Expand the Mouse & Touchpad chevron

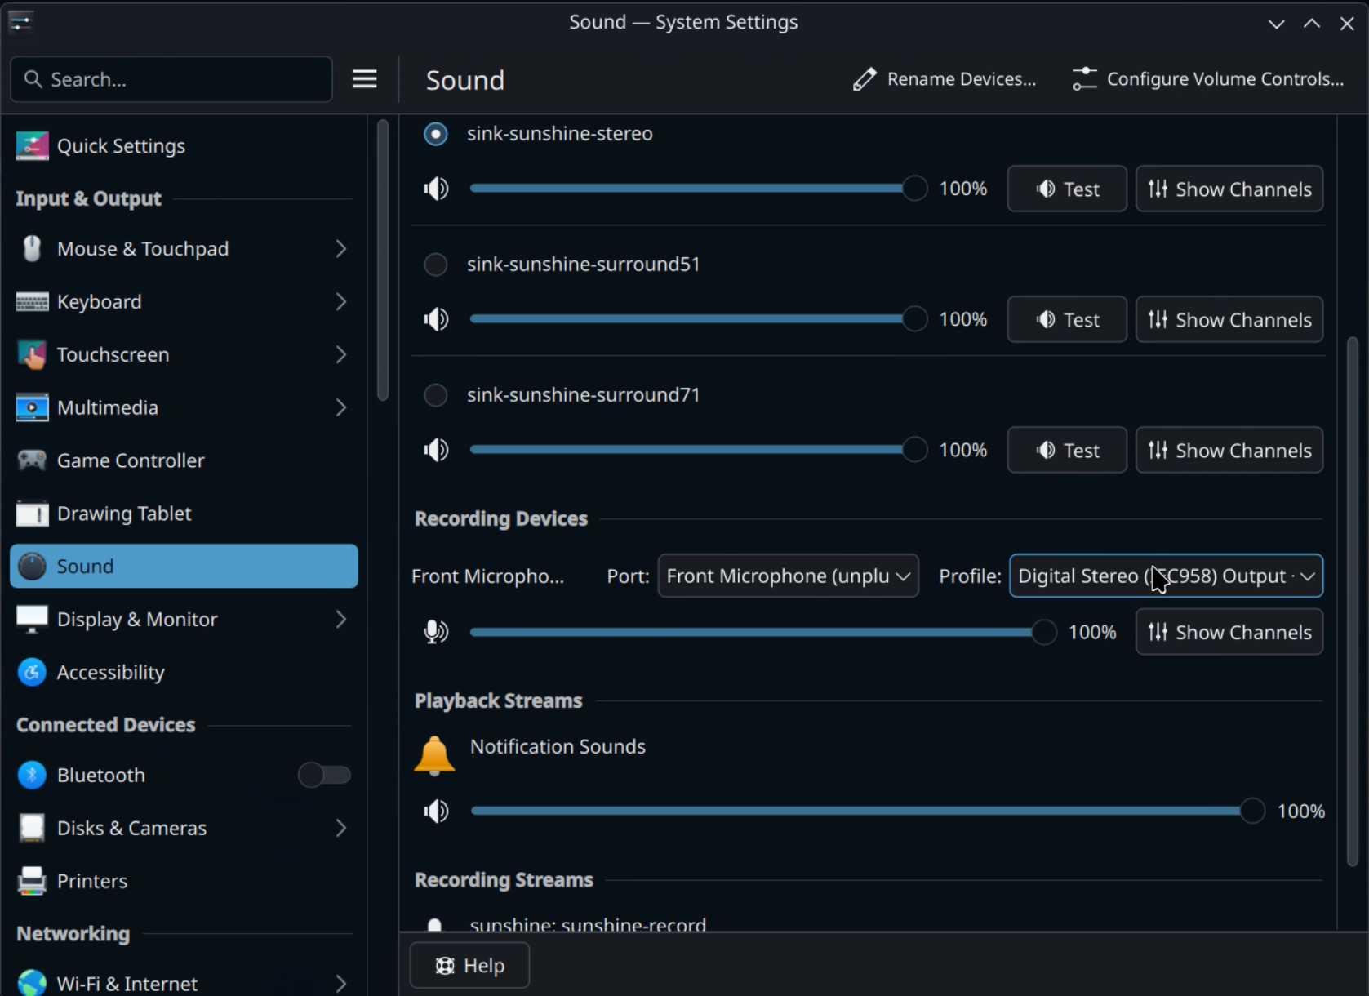click(341, 249)
